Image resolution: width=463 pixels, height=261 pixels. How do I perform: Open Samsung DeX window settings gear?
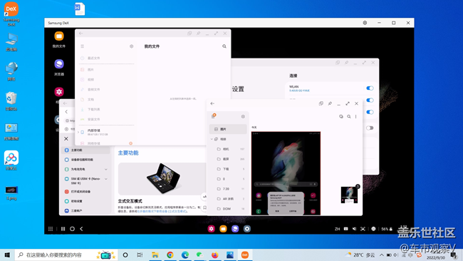tap(365, 23)
